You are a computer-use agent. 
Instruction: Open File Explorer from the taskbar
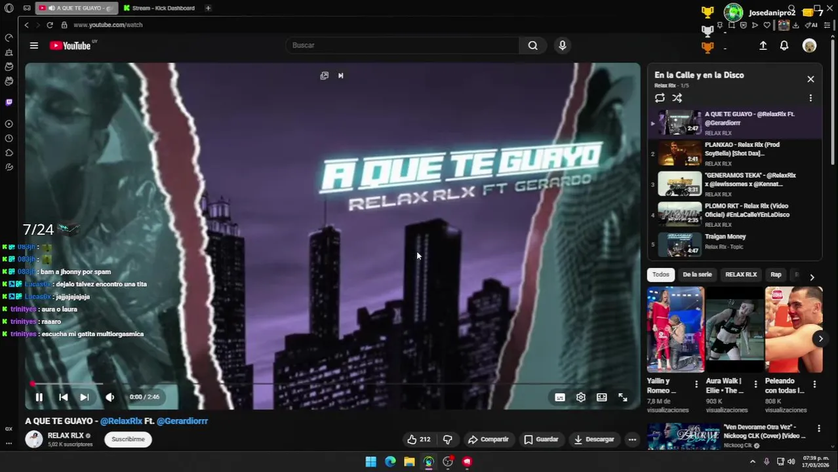pyautogui.click(x=409, y=462)
